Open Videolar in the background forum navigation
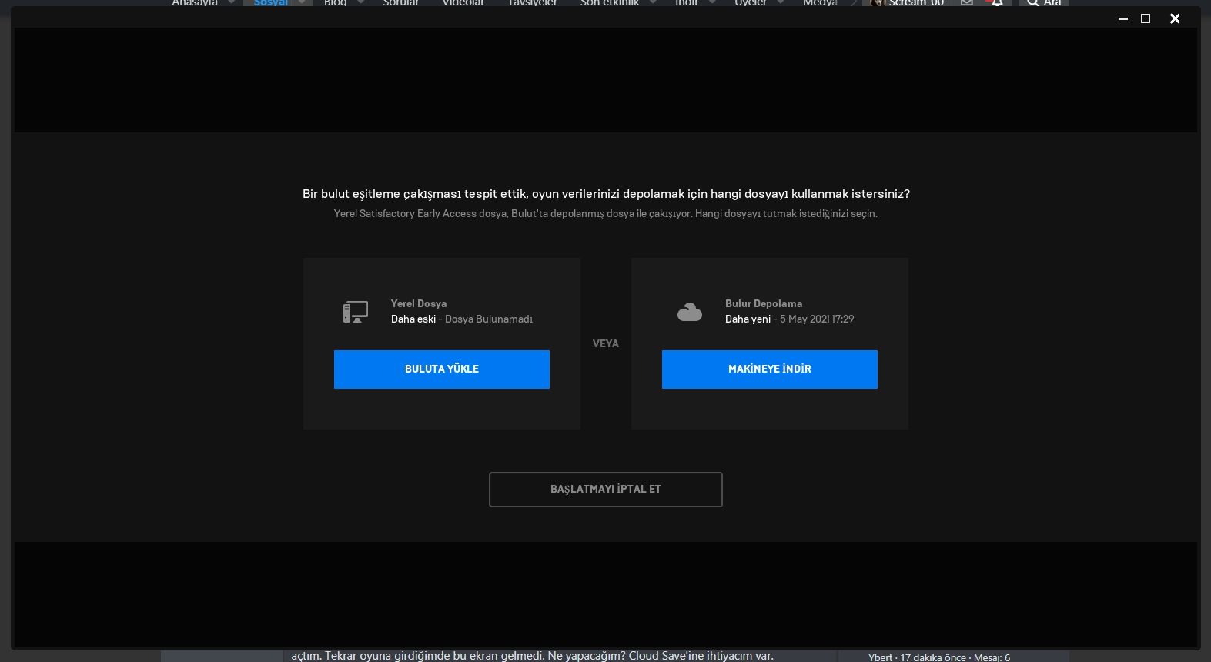The image size is (1211, 662). pos(463,3)
